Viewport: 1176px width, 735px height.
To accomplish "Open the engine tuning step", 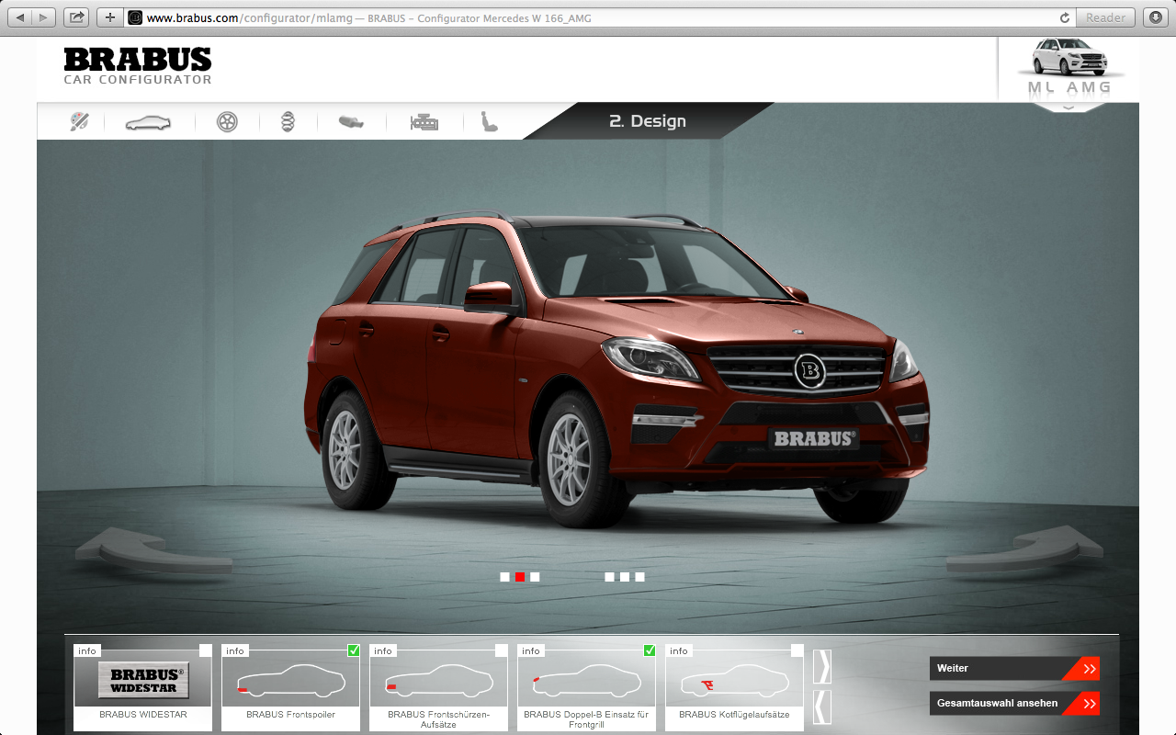I will point(424,121).
